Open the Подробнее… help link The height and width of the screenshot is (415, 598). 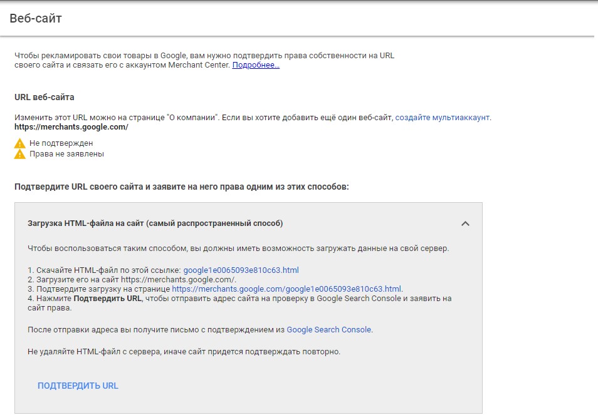pyautogui.click(x=256, y=65)
